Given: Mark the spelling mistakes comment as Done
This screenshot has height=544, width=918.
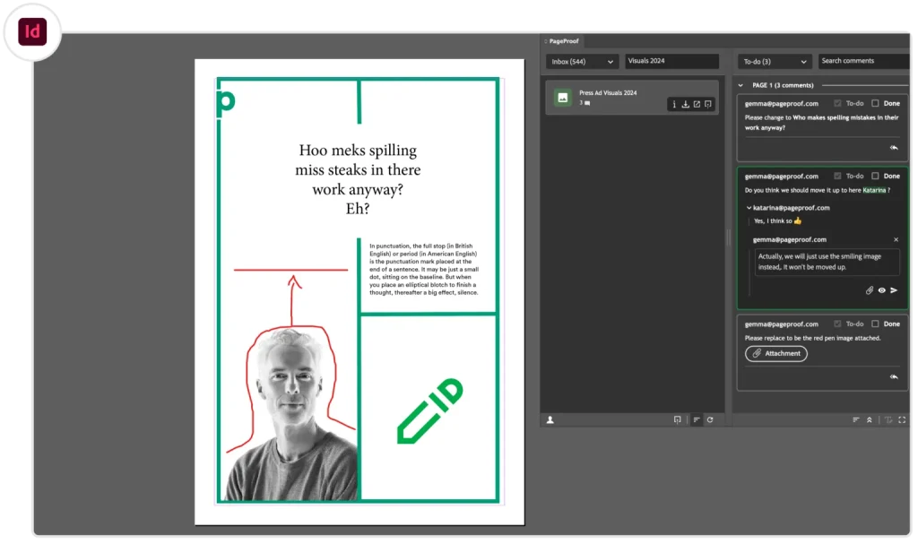Looking at the screenshot, I should 875,103.
